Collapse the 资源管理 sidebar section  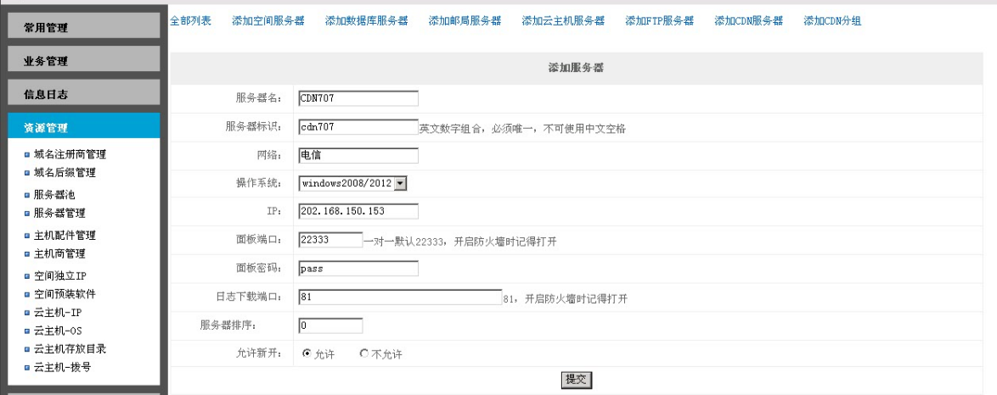point(82,127)
